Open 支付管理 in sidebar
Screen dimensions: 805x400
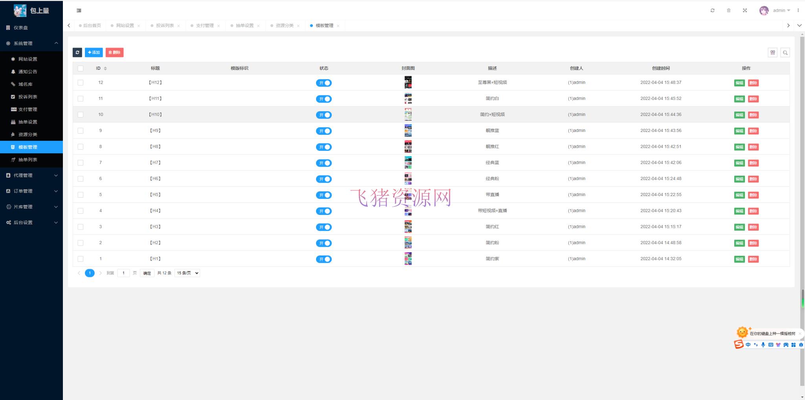31,109
